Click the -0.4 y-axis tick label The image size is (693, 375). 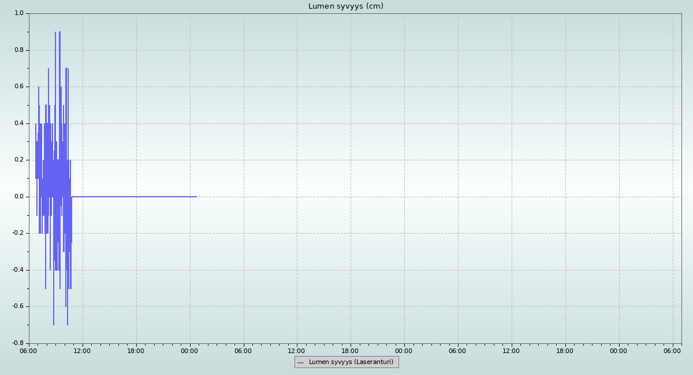[18, 270]
